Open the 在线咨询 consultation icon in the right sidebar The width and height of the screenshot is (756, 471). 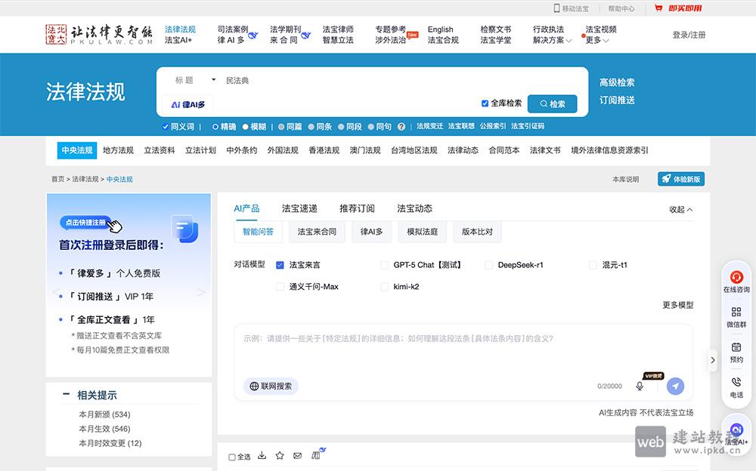coord(736,278)
